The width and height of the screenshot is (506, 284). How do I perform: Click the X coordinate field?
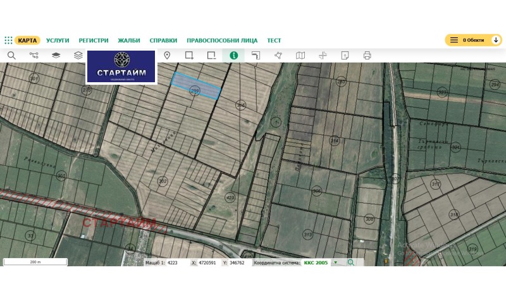(208, 262)
